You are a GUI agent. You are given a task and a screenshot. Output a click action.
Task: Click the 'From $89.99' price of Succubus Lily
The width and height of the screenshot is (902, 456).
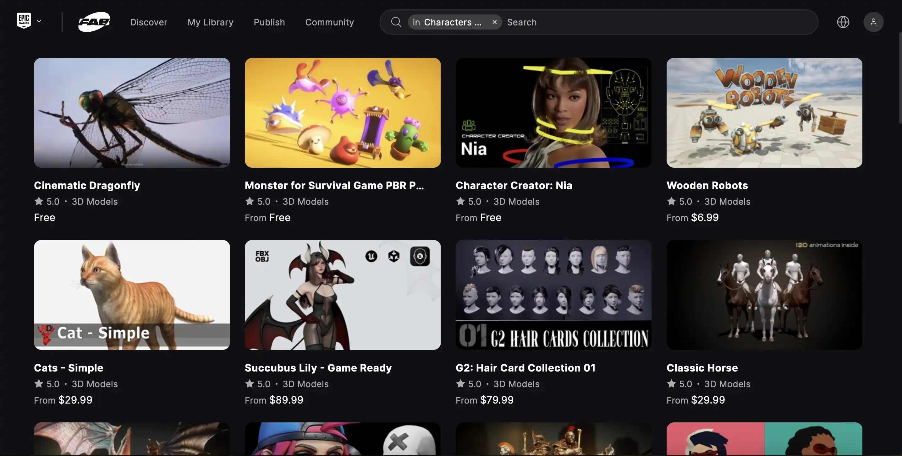274,400
